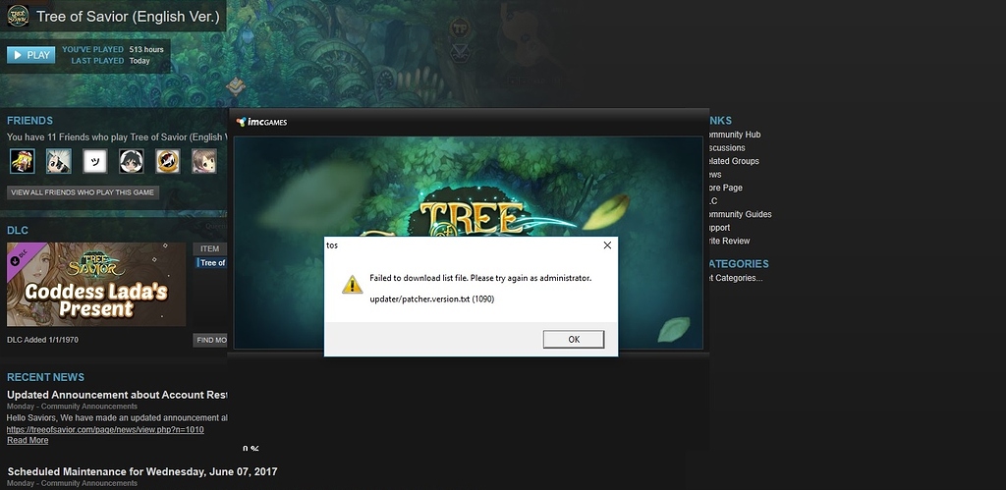Open the Community Guides link
The height and width of the screenshot is (490, 1006).
coord(739,214)
